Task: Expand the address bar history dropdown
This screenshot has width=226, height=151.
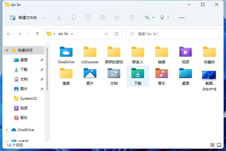Action: point(108,34)
